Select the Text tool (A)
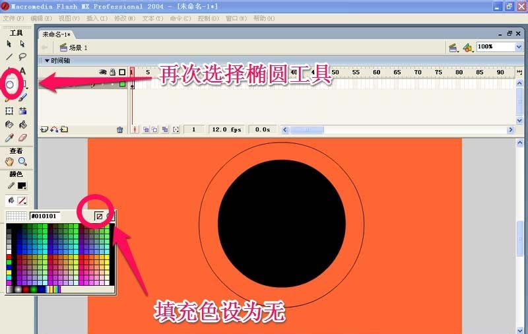Screen dimensions: 528x334 (x=22, y=71)
